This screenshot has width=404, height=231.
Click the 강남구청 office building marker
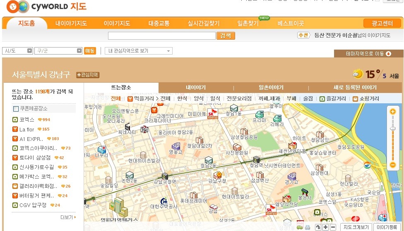pyautogui.click(x=218, y=175)
